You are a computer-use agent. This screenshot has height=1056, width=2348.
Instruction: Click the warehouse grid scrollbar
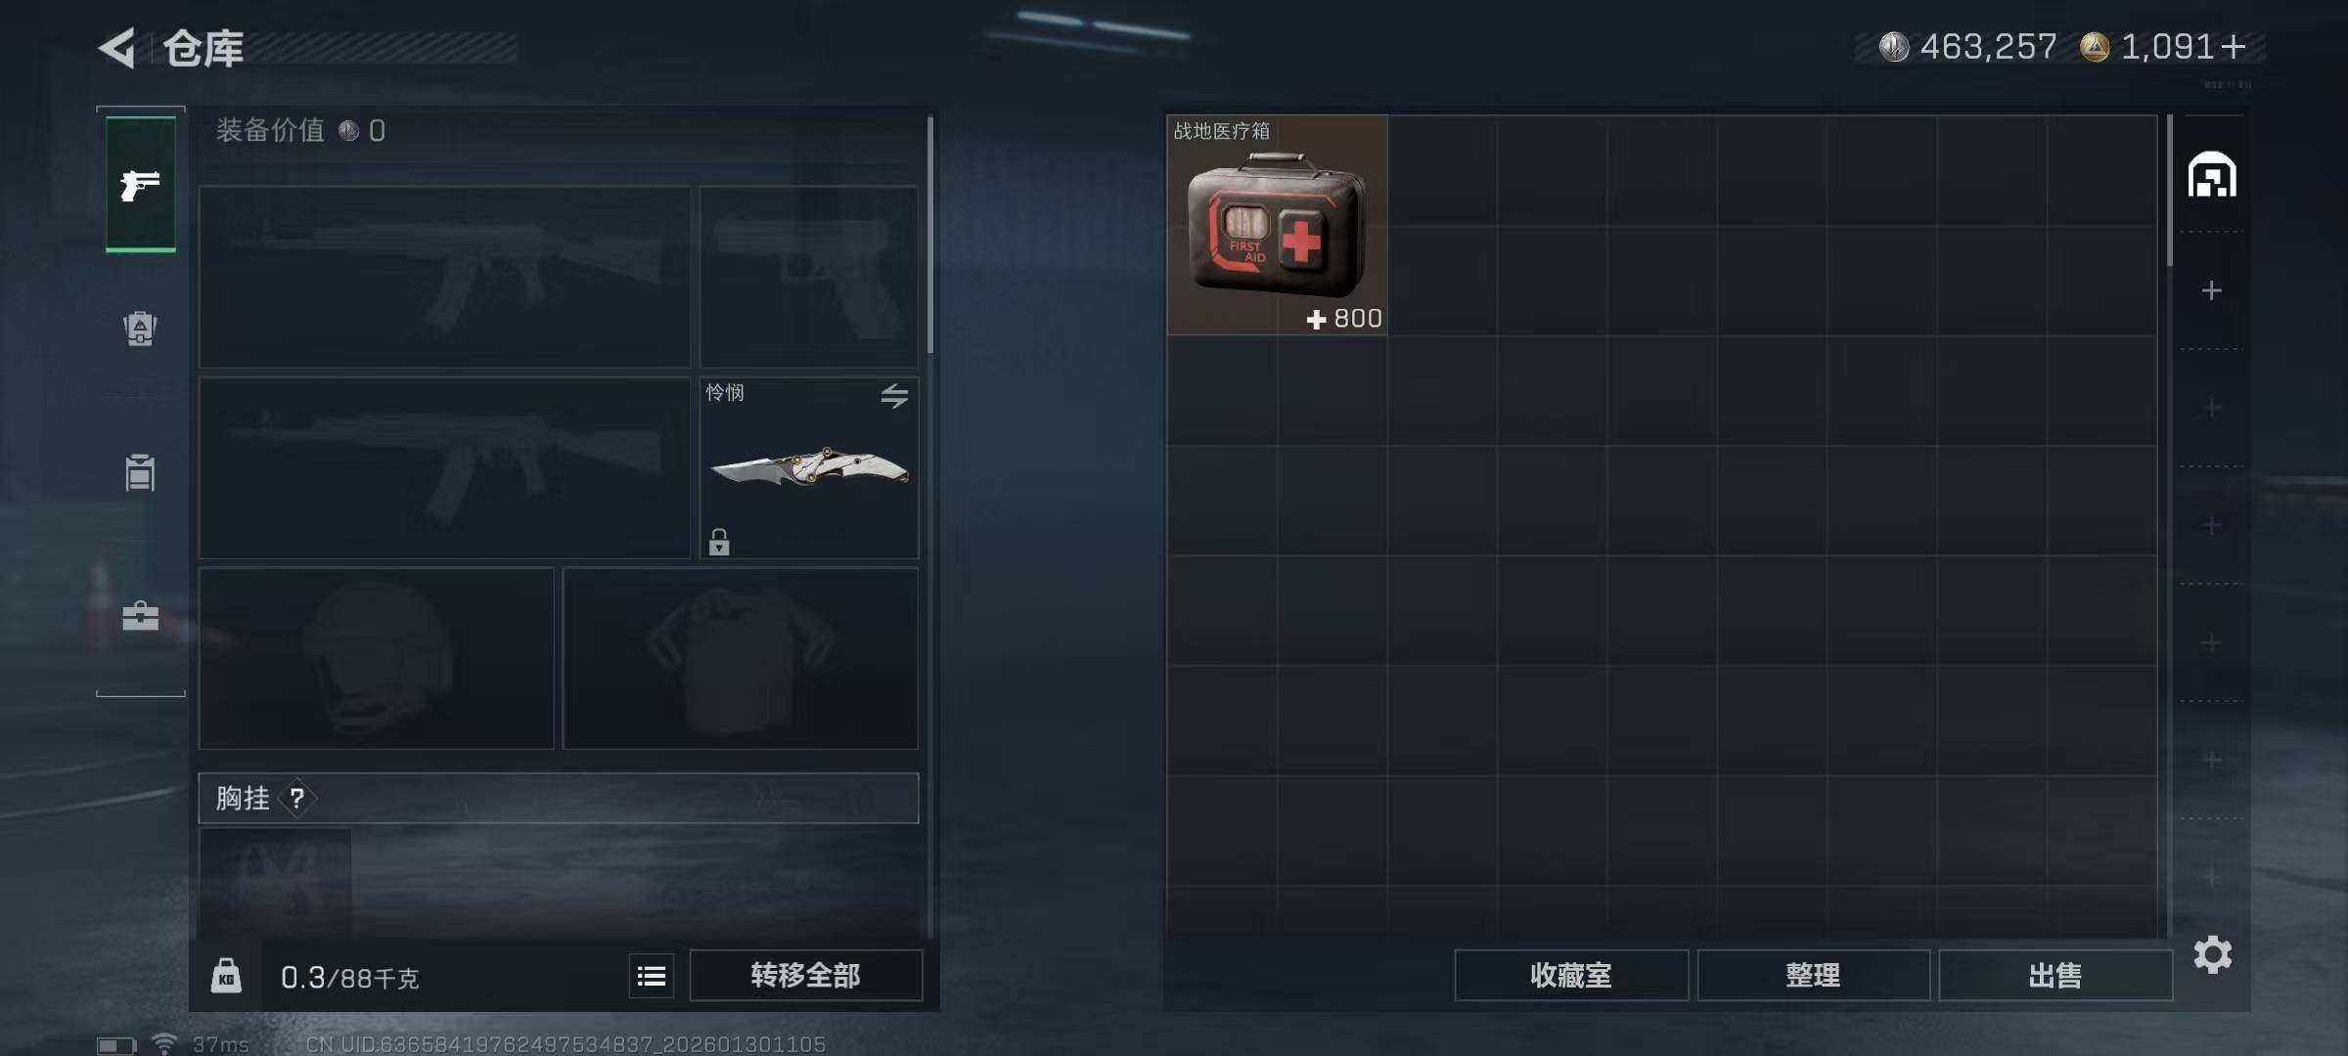[2169, 191]
